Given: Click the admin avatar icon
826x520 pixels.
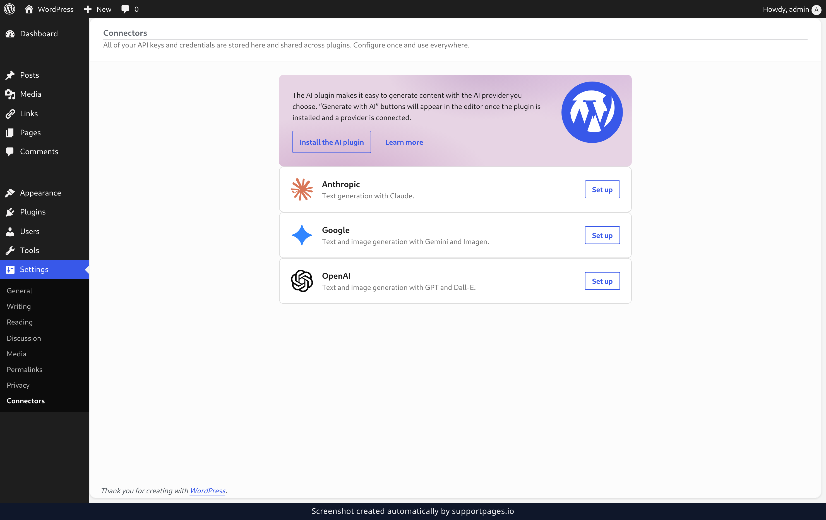Looking at the screenshot, I should [x=817, y=9].
